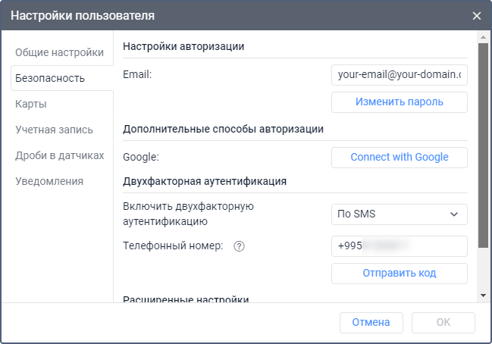
Task: Click into the Email input field
Action: tap(399, 75)
